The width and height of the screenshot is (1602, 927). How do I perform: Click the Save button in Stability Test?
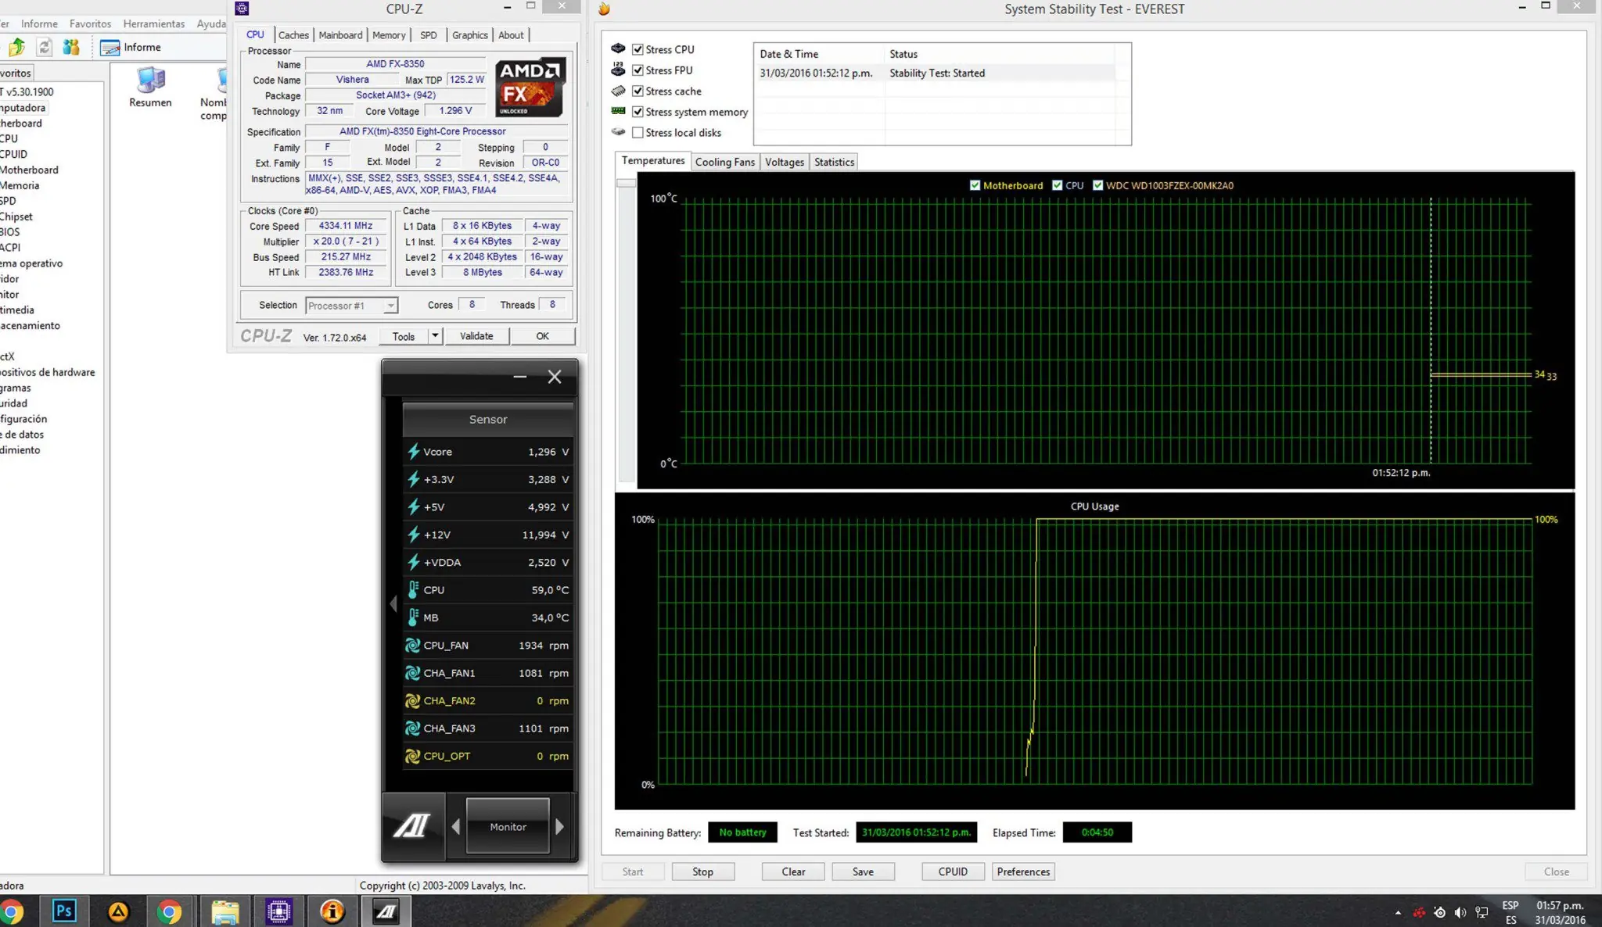click(863, 872)
